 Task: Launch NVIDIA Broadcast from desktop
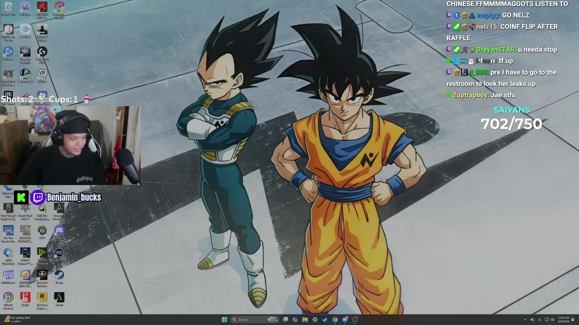coord(42,255)
